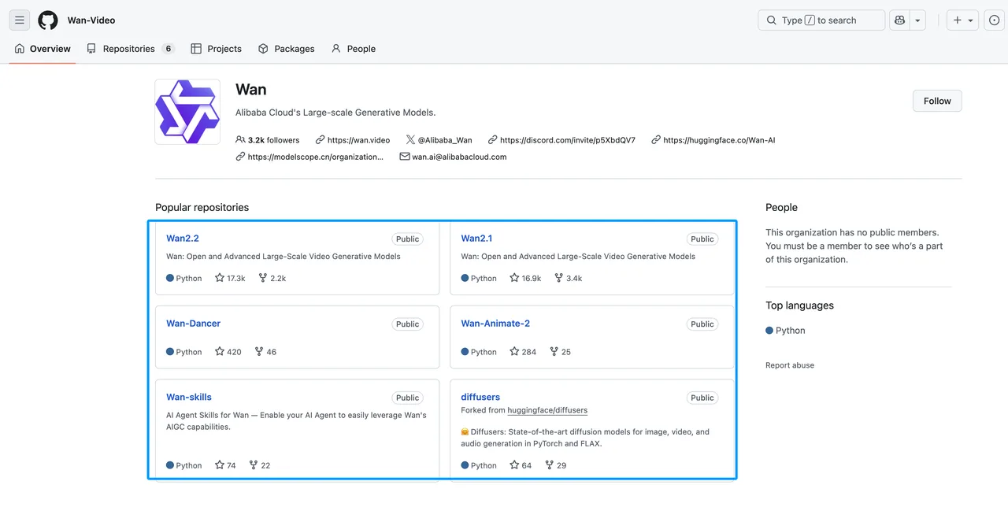Screen dimensions: 1008x507
Task: View the 2.2k forks of Wan2.2
Action: point(272,278)
